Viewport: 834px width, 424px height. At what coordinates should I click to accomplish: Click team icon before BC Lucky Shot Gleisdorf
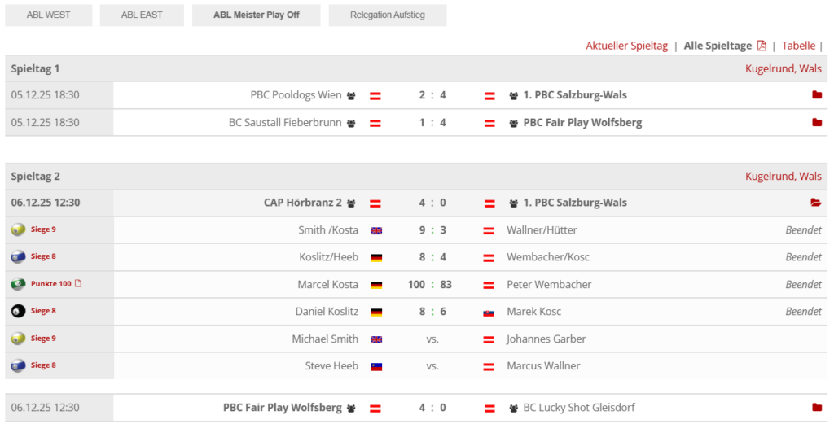click(x=514, y=408)
